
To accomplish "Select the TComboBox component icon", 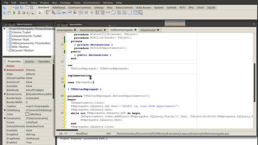I will click(x=102, y=12).
